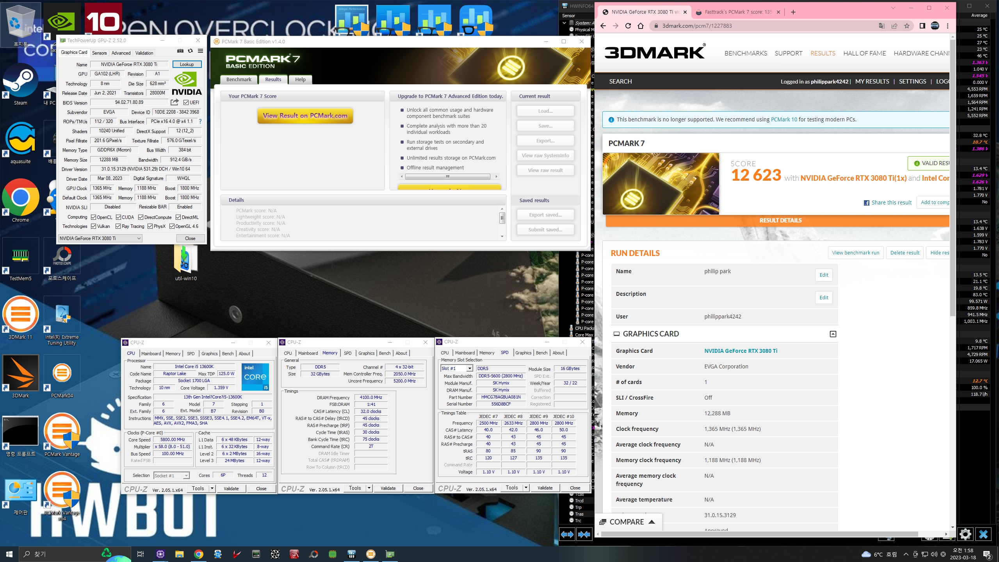Viewport: 999px width, 562px height.
Task: Toggle the Vulkan checkbox in GPU-Z
Action: click(93, 226)
